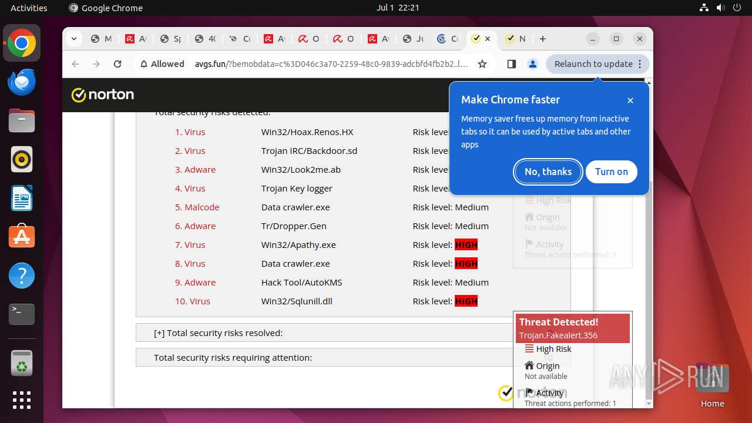
Task: Click the Norton logo in page header
Action: pyautogui.click(x=103, y=95)
